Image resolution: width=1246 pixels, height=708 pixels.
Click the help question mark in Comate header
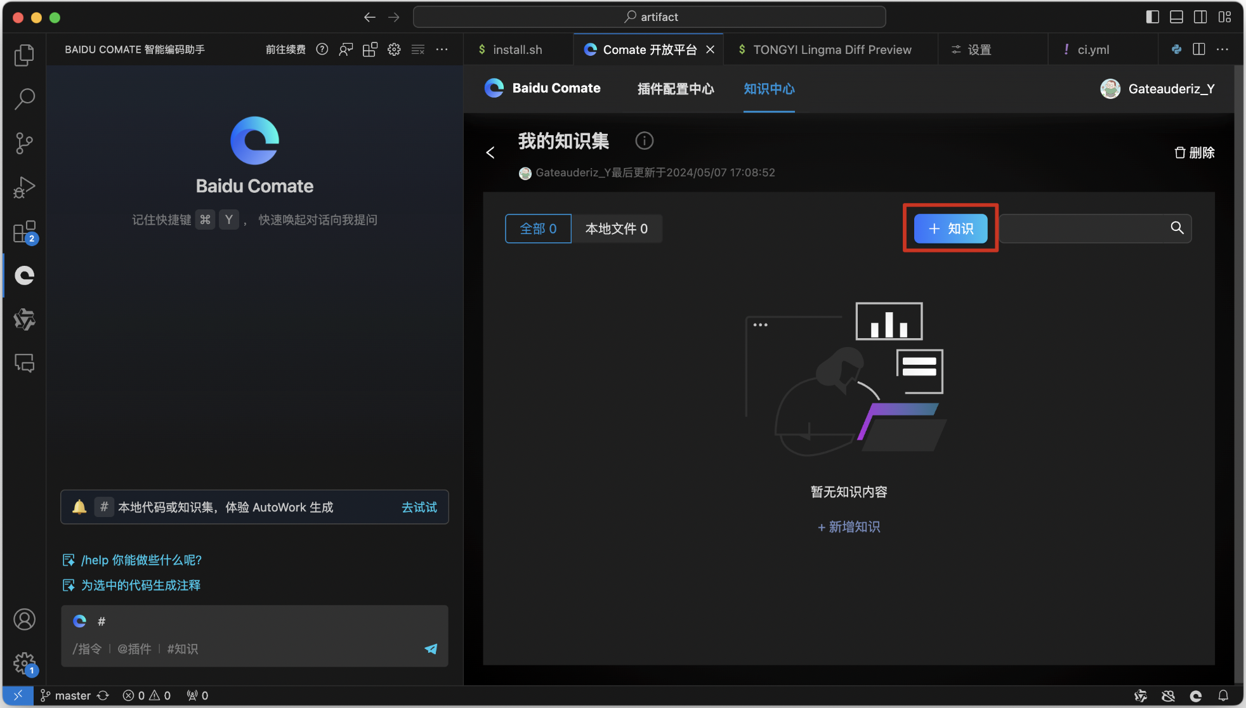[322, 49]
